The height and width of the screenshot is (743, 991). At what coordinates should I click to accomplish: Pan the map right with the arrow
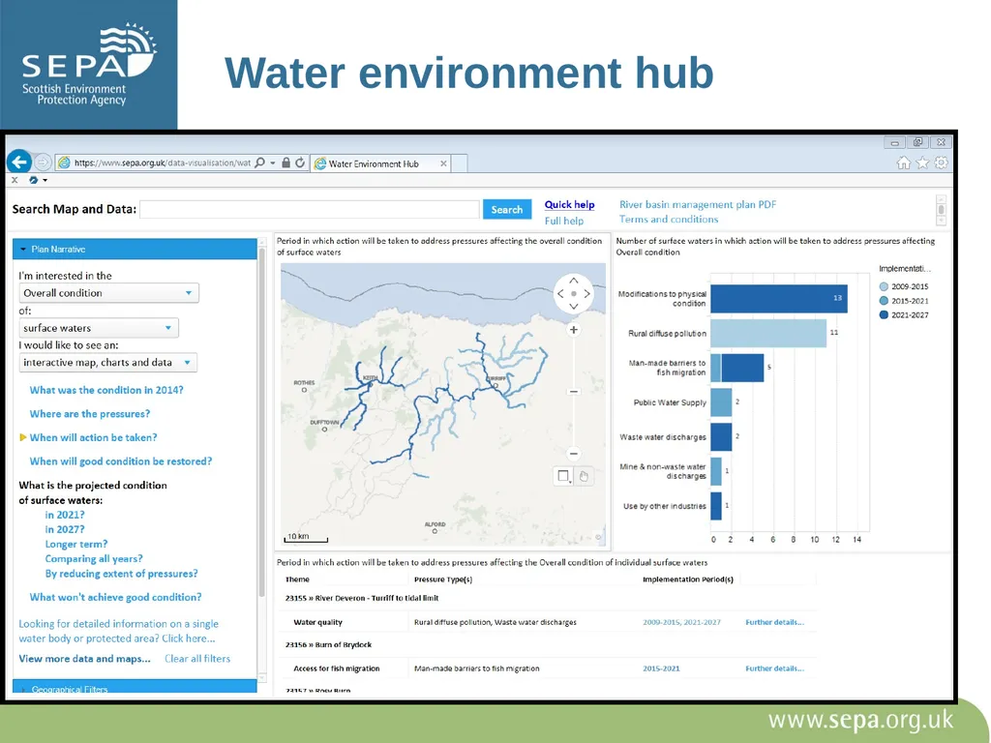click(x=587, y=294)
